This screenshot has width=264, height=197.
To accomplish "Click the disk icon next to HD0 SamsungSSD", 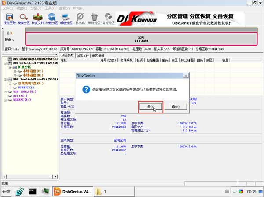I will click(x=10, y=59).
